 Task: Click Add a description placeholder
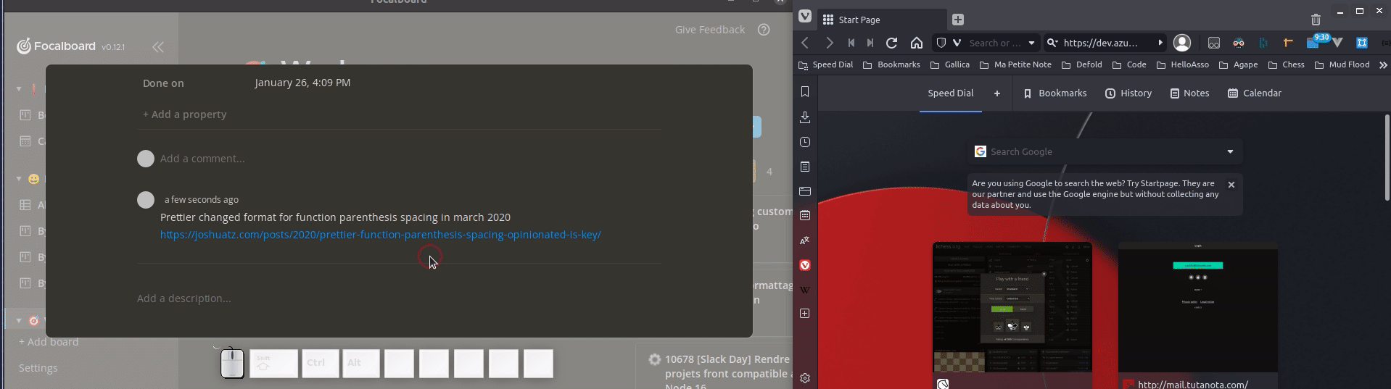(184, 298)
